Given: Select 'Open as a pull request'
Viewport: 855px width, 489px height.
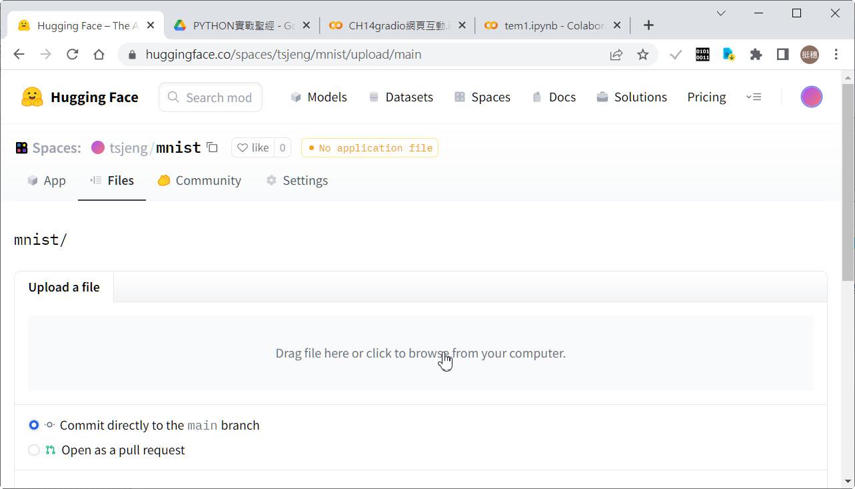Looking at the screenshot, I should (34, 450).
